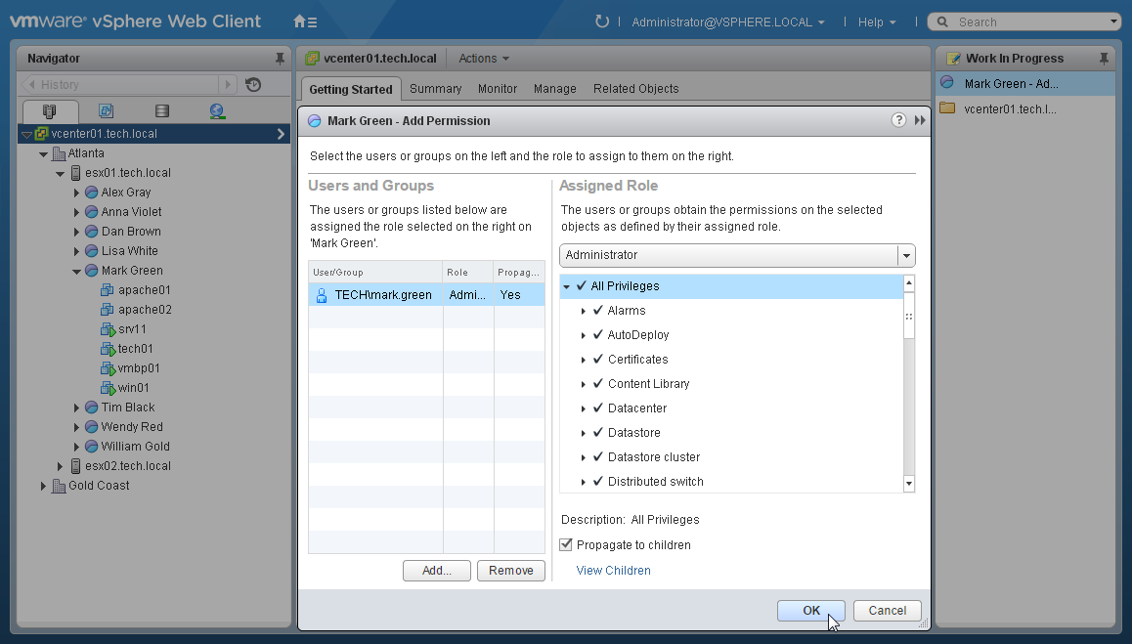Click the Add... button
The width and height of the screenshot is (1132, 644).
pos(437,571)
